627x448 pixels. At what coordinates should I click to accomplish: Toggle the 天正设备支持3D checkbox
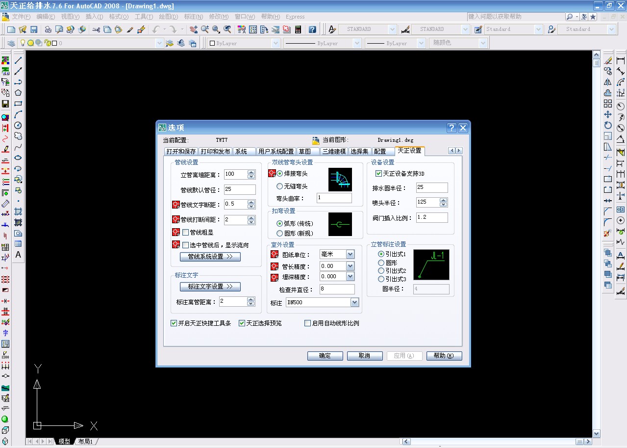coord(378,173)
